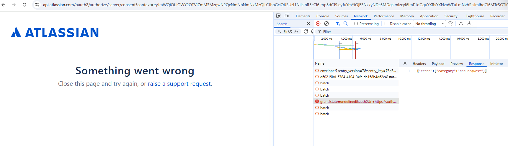
Task: Select the grant?state=undefined request row
Action: [356, 101]
